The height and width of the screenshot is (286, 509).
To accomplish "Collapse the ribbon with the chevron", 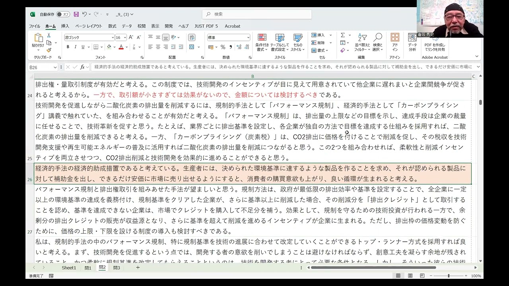I will tap(478, 57).
